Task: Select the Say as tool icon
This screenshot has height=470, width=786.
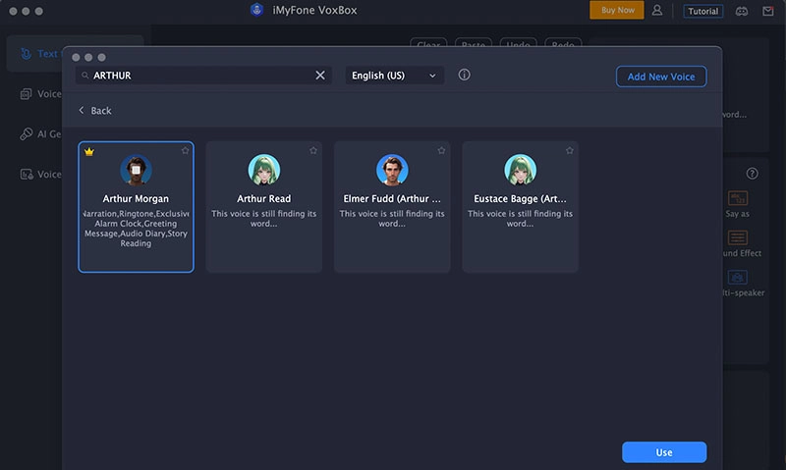Action: [738, 199]
